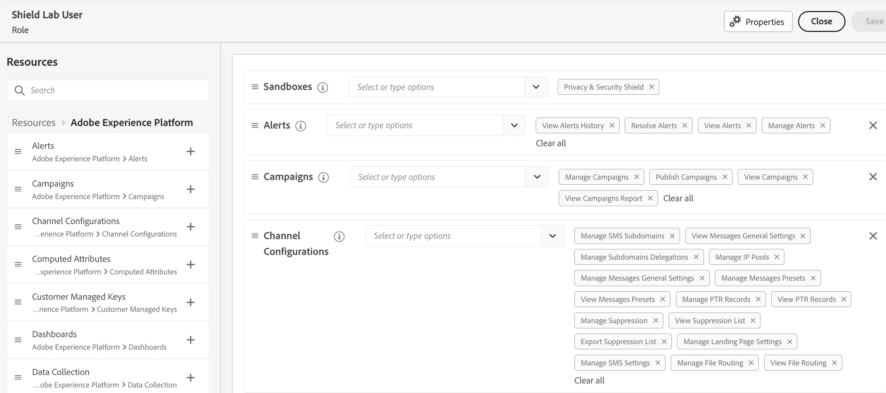Image resolution: width=886 pixels, height=393 pixels.
Task: Remove View Campaigns Report tag
Action: click(x=650, y=198)
